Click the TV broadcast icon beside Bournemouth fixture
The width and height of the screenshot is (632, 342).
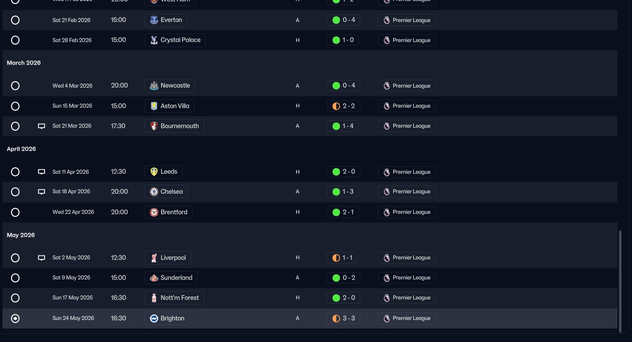click(x=42, y=126)
